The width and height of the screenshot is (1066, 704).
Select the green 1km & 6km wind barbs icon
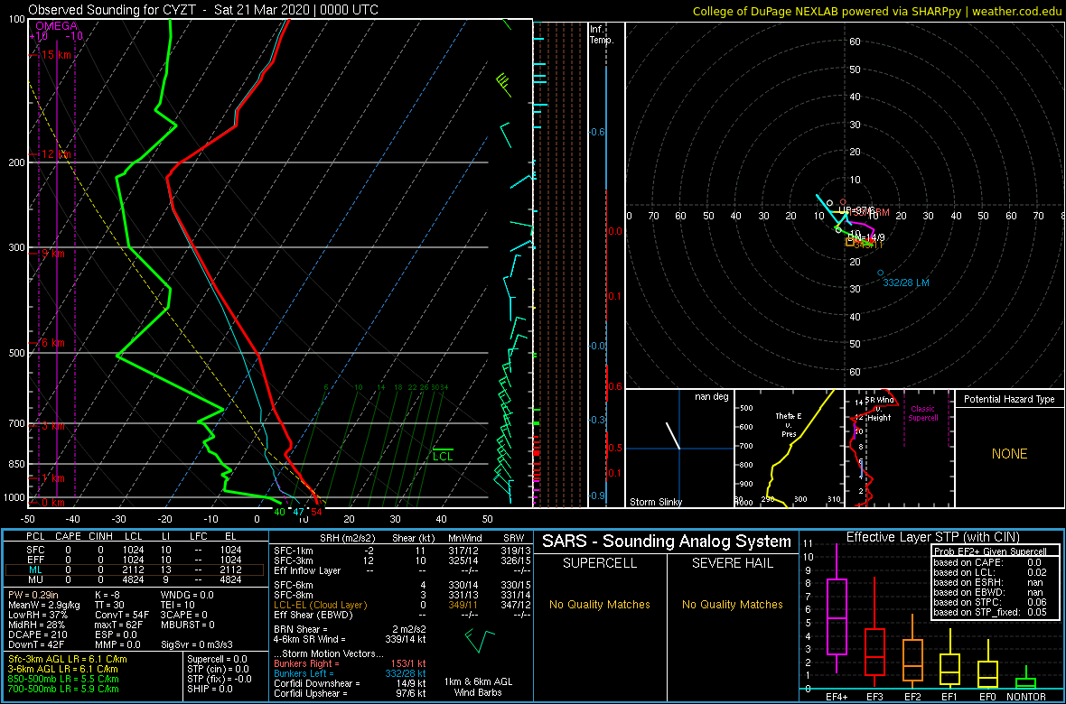click(480, 640)
